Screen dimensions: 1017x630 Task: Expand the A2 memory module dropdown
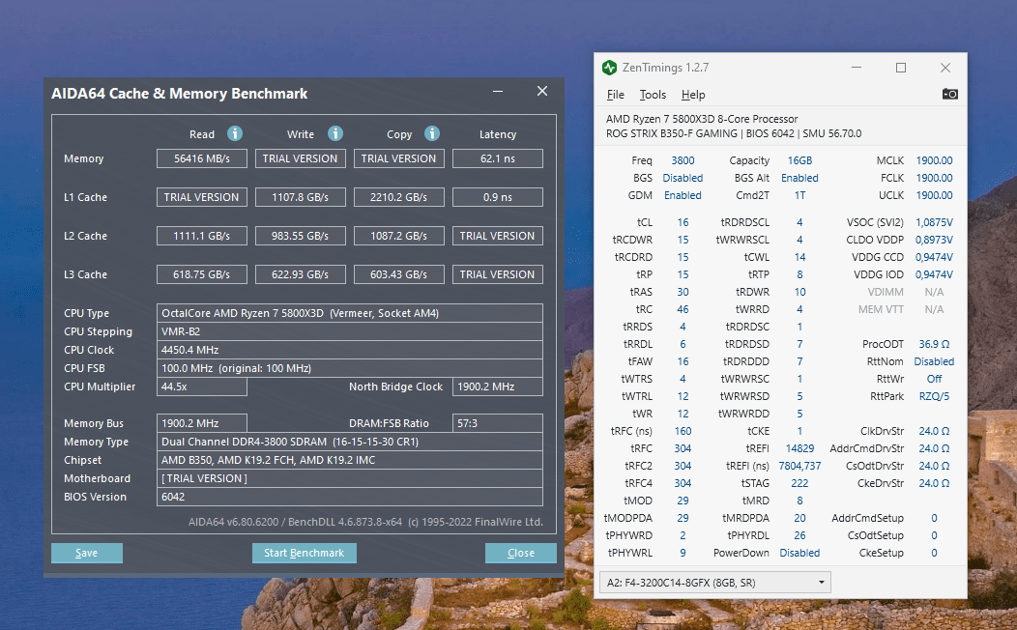(714, 583)
